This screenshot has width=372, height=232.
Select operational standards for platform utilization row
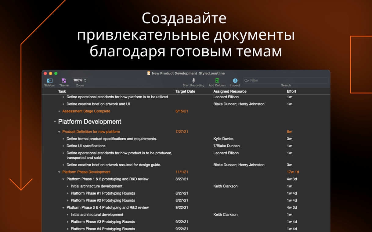point(117,97)
